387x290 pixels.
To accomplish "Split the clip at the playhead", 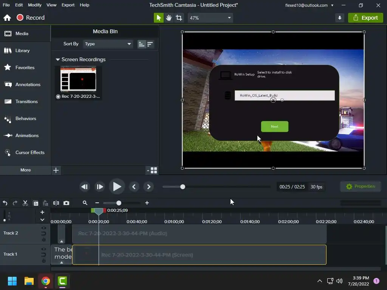I will [x=56, y=203].
